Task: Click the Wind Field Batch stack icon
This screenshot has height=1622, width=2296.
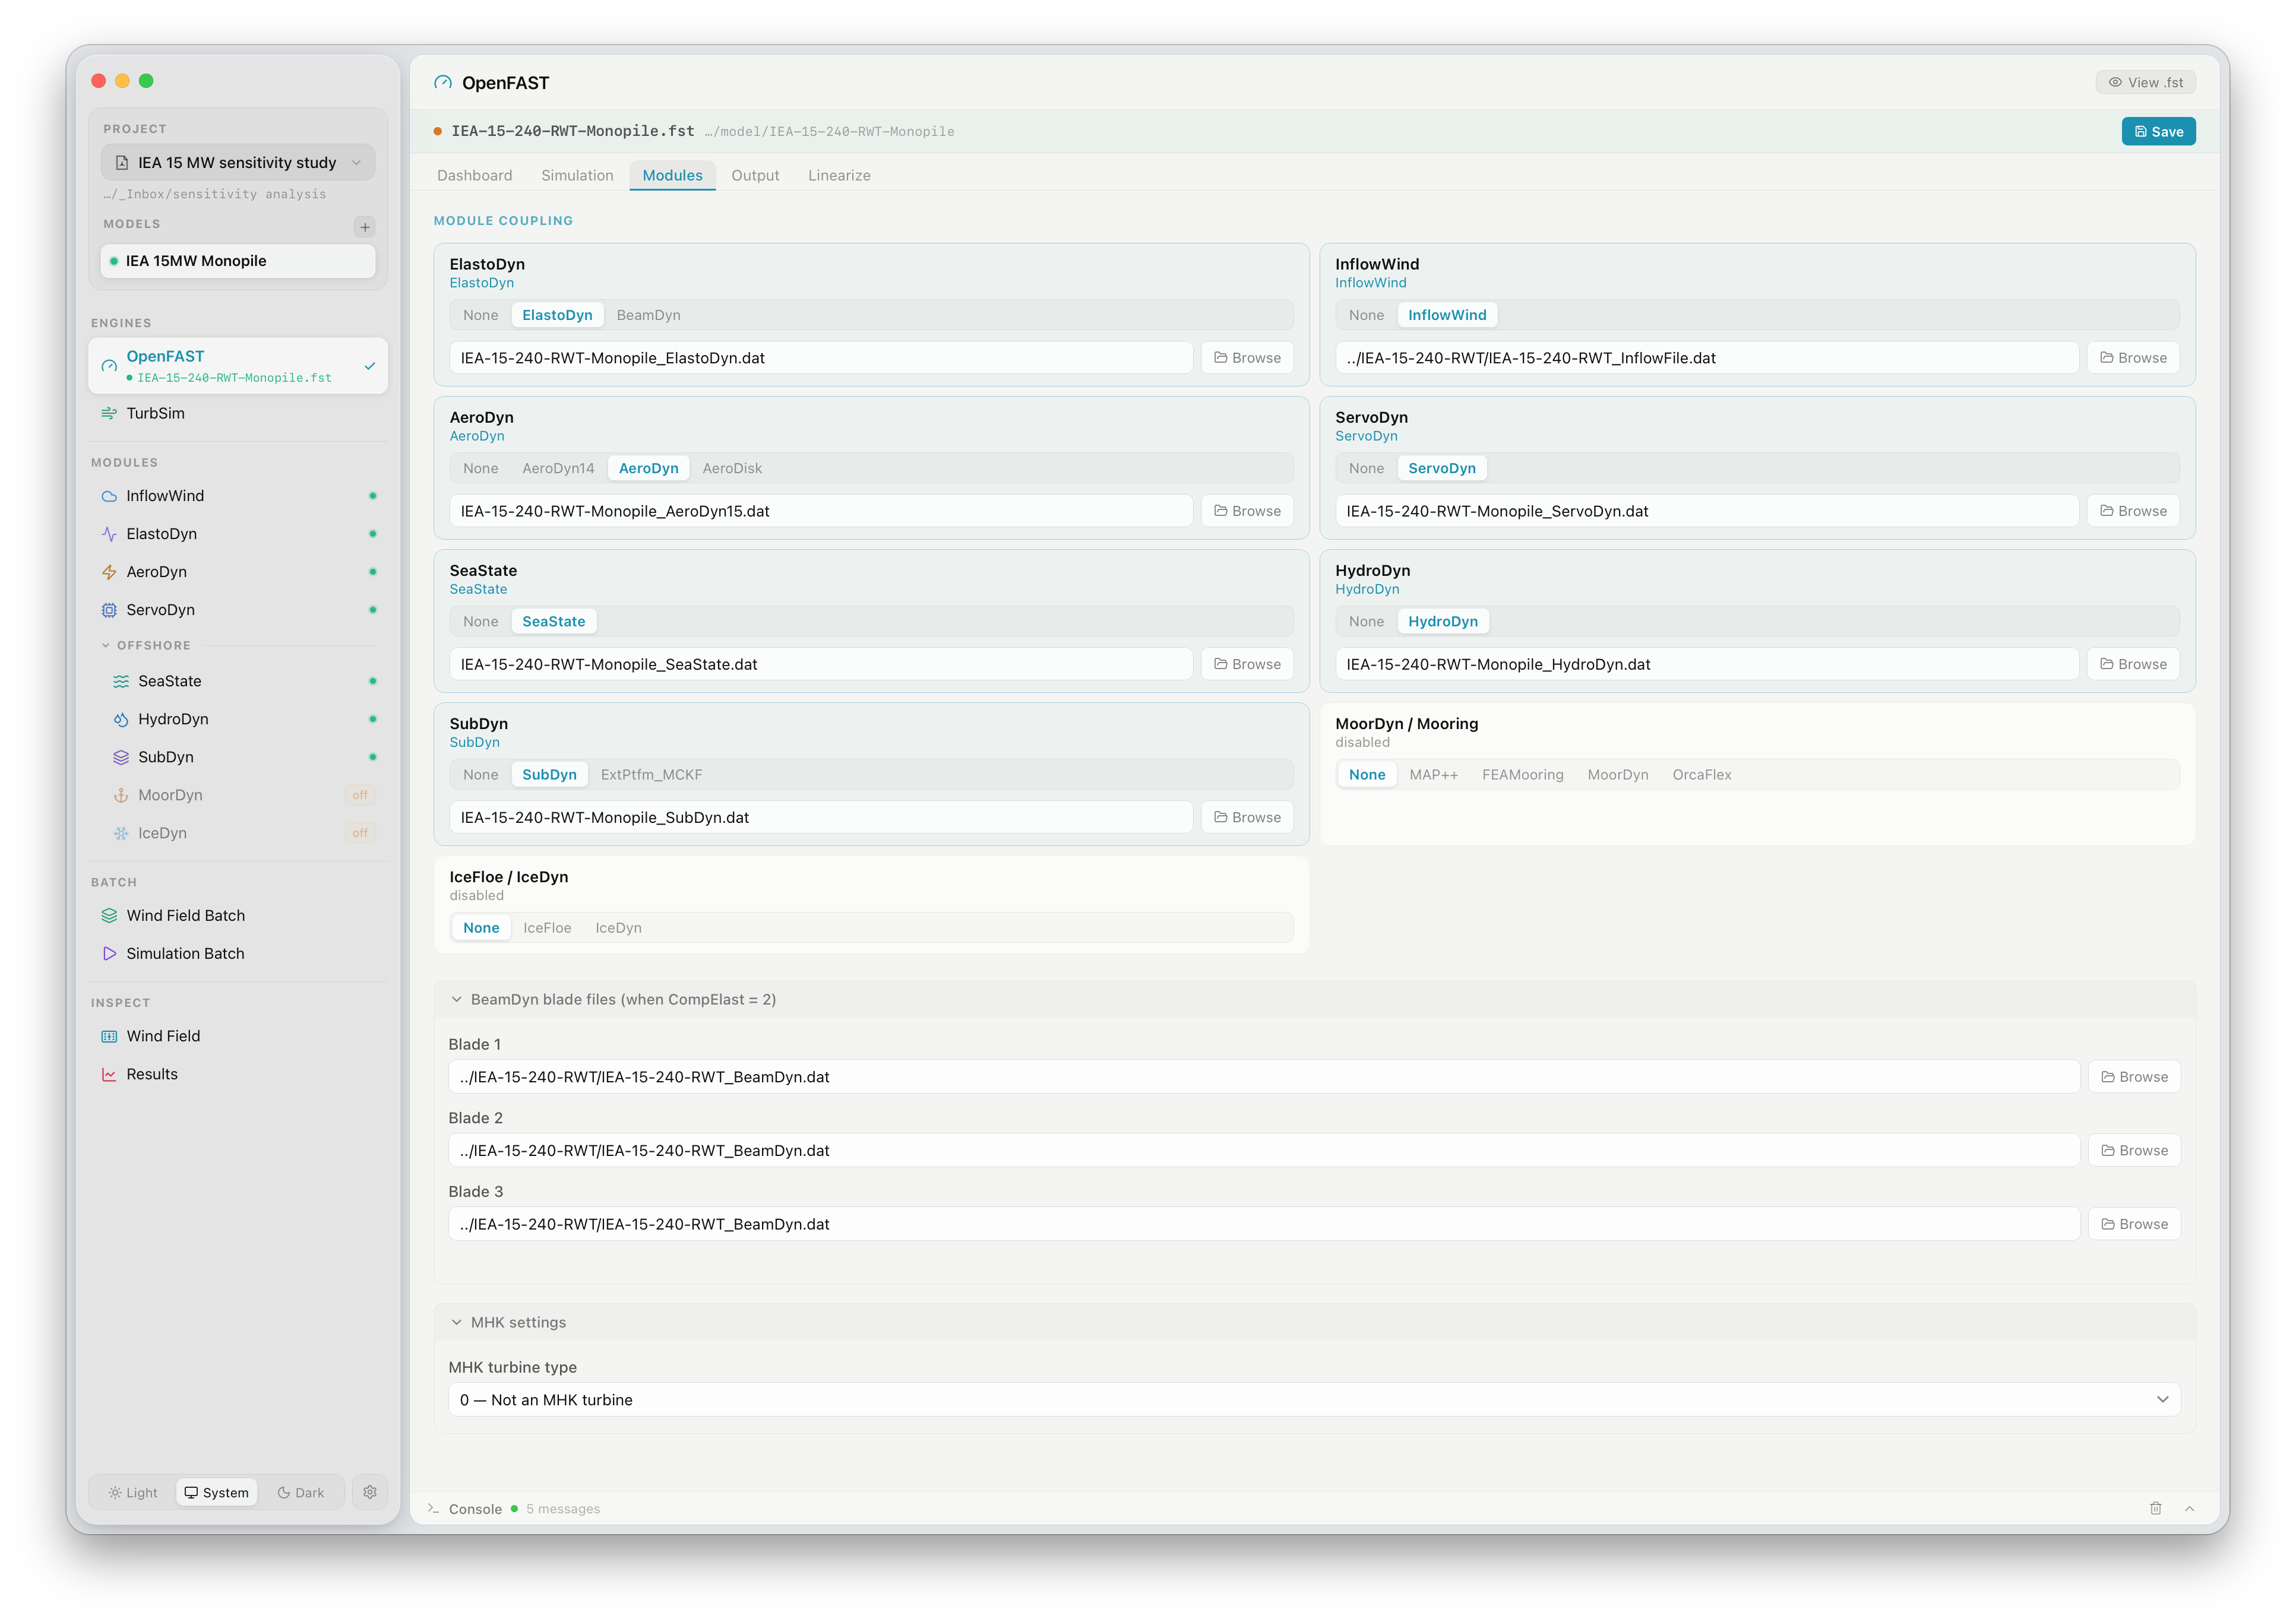Action: (x=109, y=915)
